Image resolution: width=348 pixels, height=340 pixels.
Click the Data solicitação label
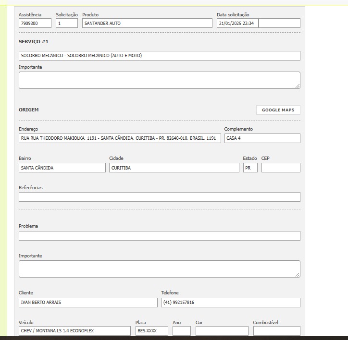[x=233, y=15]
